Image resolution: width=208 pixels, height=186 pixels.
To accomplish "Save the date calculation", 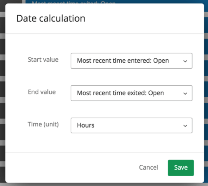I will (x=181, y=167).
